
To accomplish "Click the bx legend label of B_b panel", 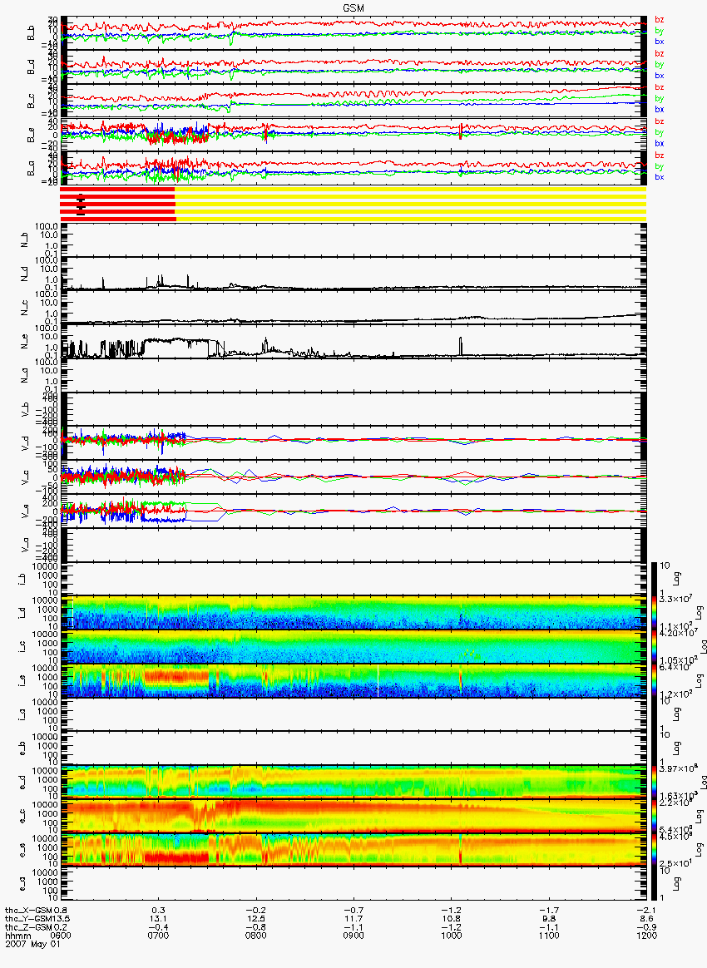I will (660, 42).
